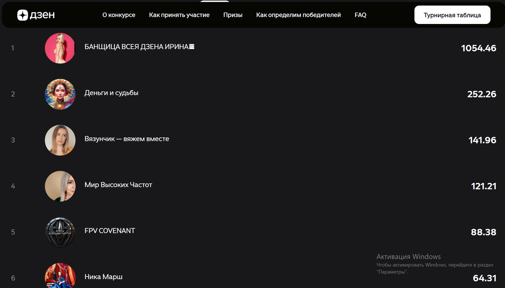This screenshot has height=288, width=505.
Task: Click the FPV COVENANT logo avatar
Action: tap(60, 232)
